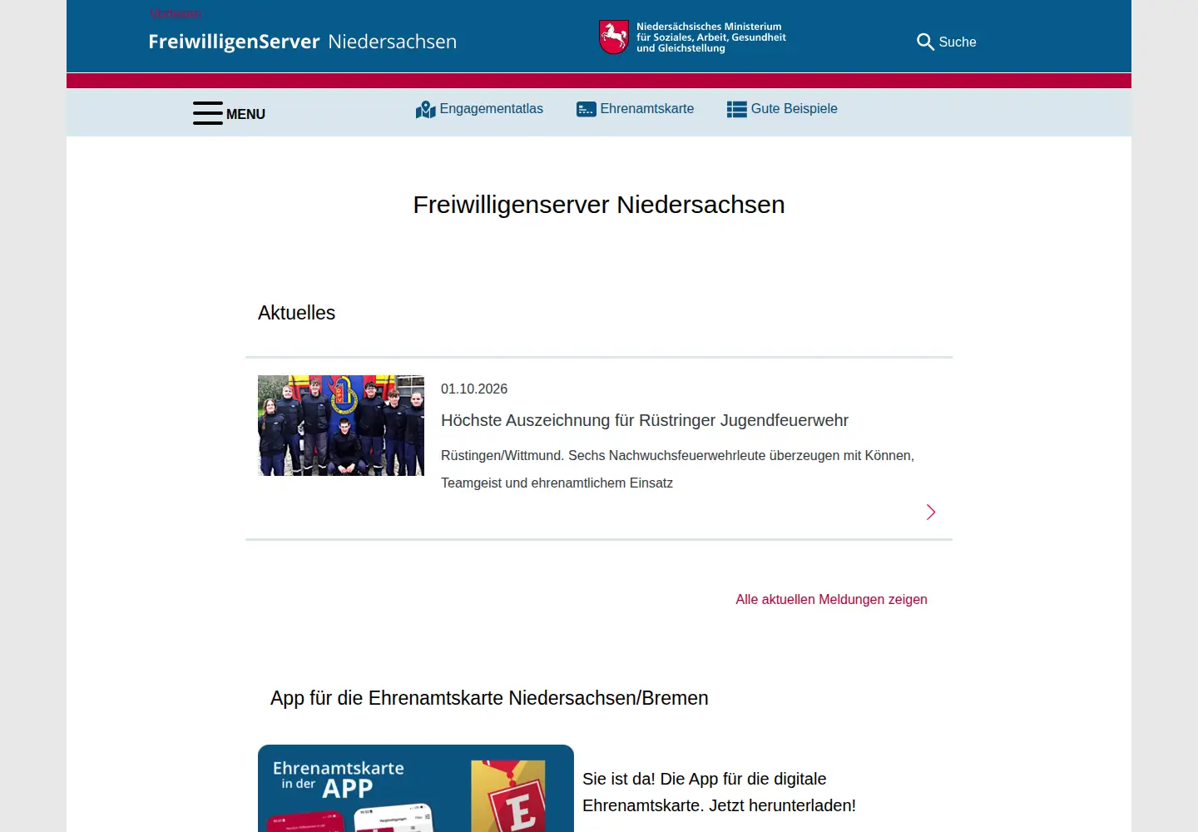Click pink arrow chevron on news item
1198x832 pixels.
point(931,512)
